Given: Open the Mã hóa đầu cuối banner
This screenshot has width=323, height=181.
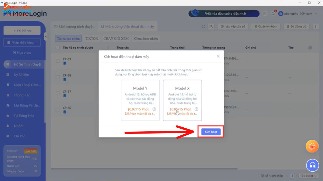Looking at the screenshot, I should pos(224,13).
